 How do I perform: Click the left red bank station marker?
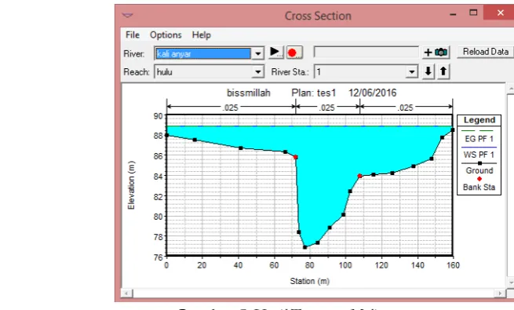[x=295, y=157]
